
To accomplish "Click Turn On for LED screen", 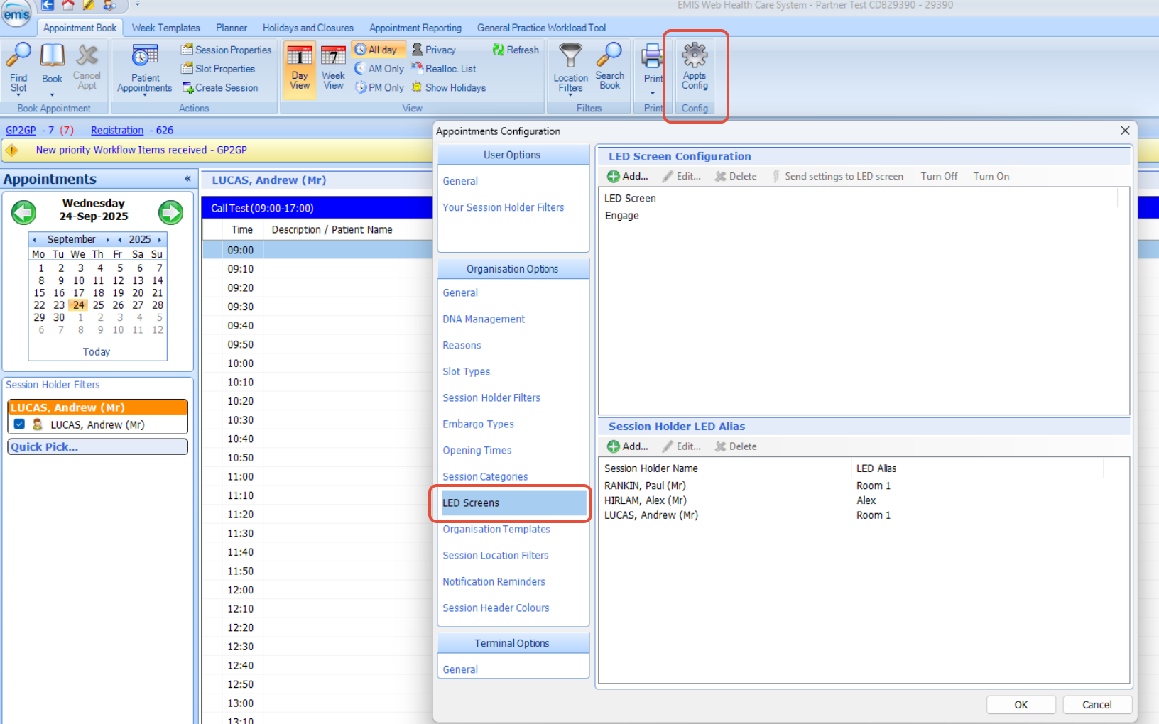I will coord(991,177).
